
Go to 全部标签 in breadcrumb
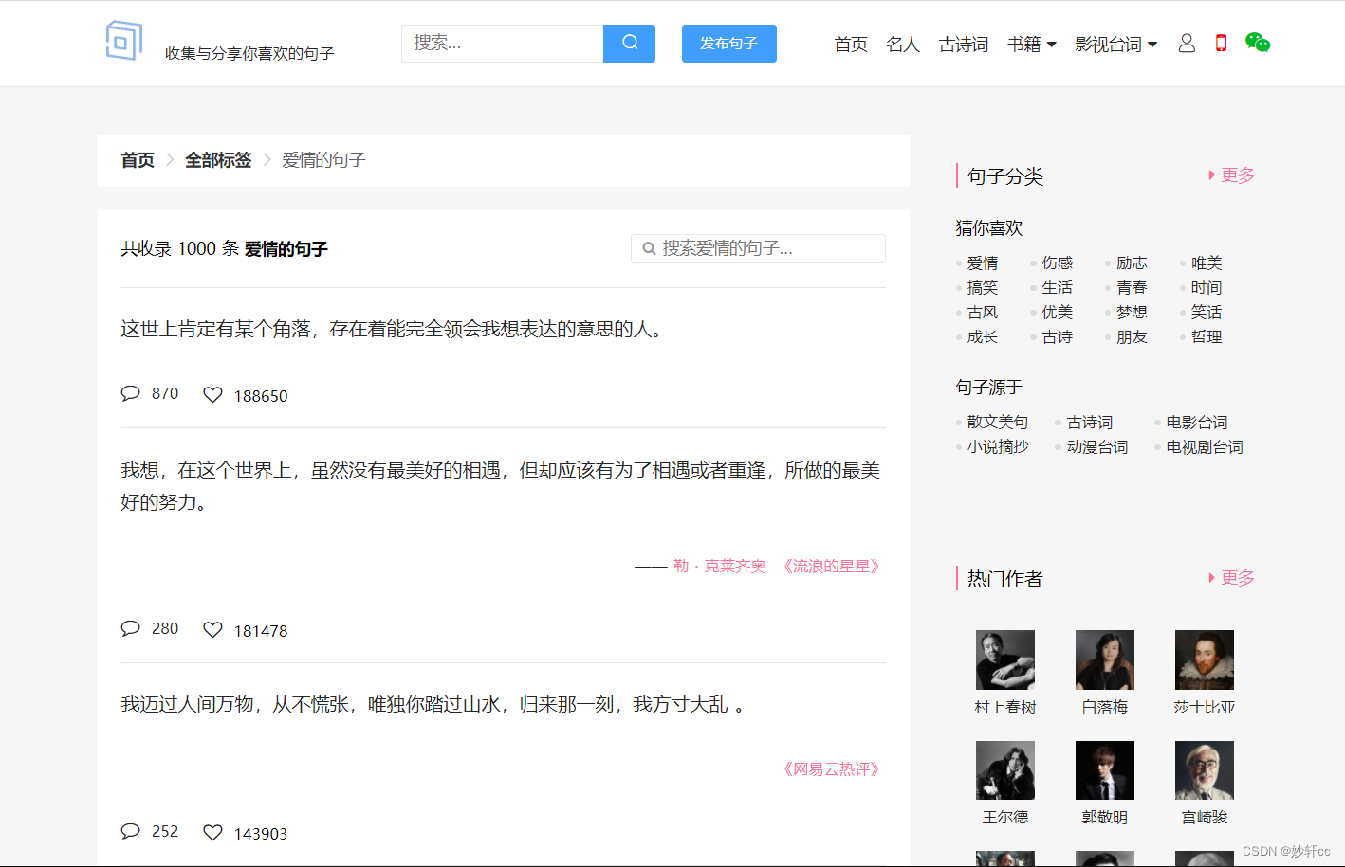point(218,160)
